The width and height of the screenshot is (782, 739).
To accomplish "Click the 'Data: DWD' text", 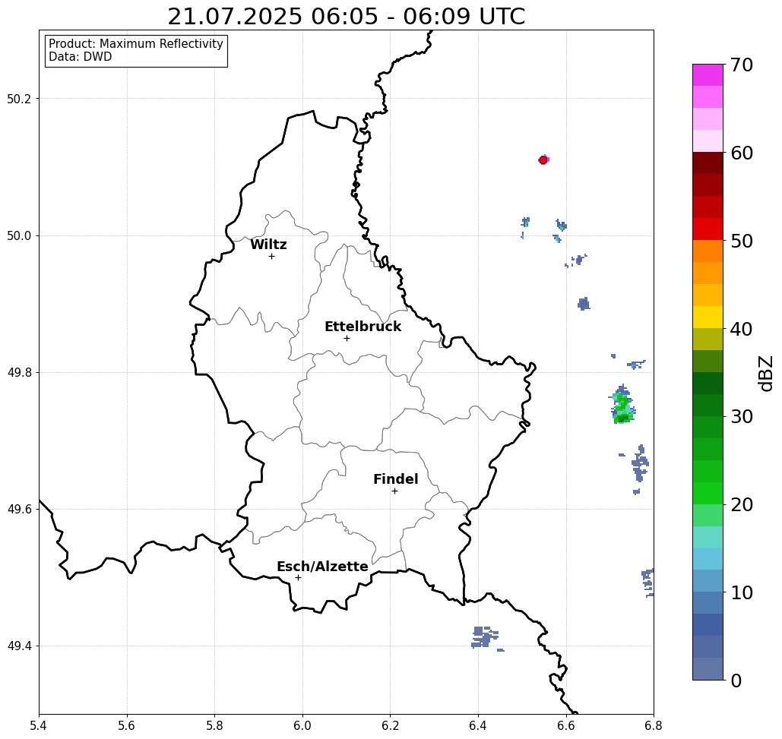I will pos(81,57).
